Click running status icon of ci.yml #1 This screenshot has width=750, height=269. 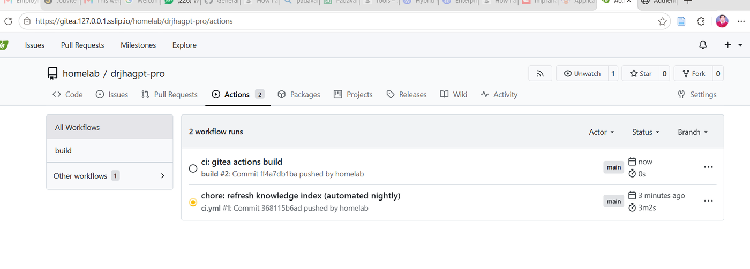click(193, 202)
